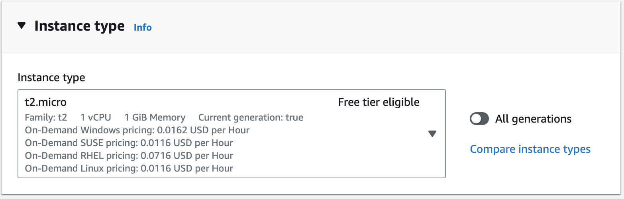Open the Info link beside the heading
Viewport: 624px width, 199px height.
(x=143, y=27)
